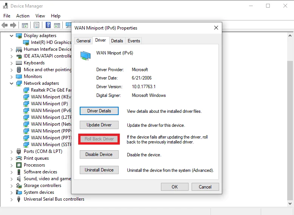Open the Action menu
294x215 pixels.
[x=23, y=16]
